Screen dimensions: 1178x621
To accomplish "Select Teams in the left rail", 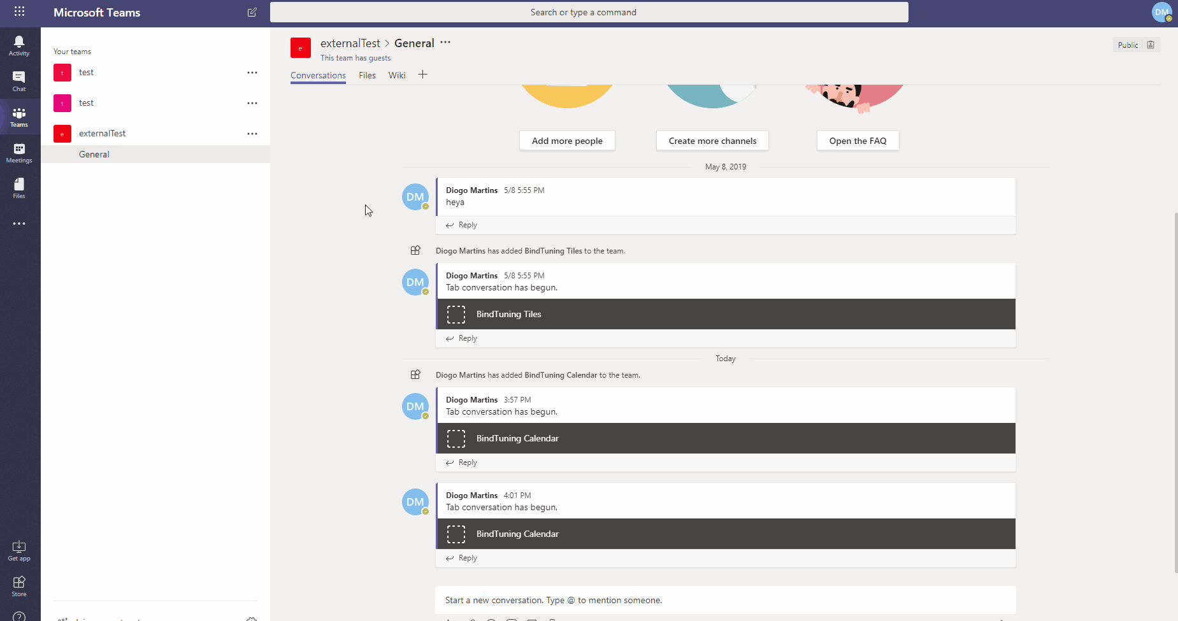I will click(19, 117).
